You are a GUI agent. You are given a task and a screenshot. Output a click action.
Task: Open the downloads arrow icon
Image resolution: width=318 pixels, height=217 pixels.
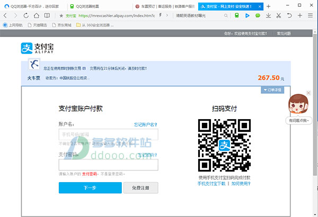coord(268,15)
